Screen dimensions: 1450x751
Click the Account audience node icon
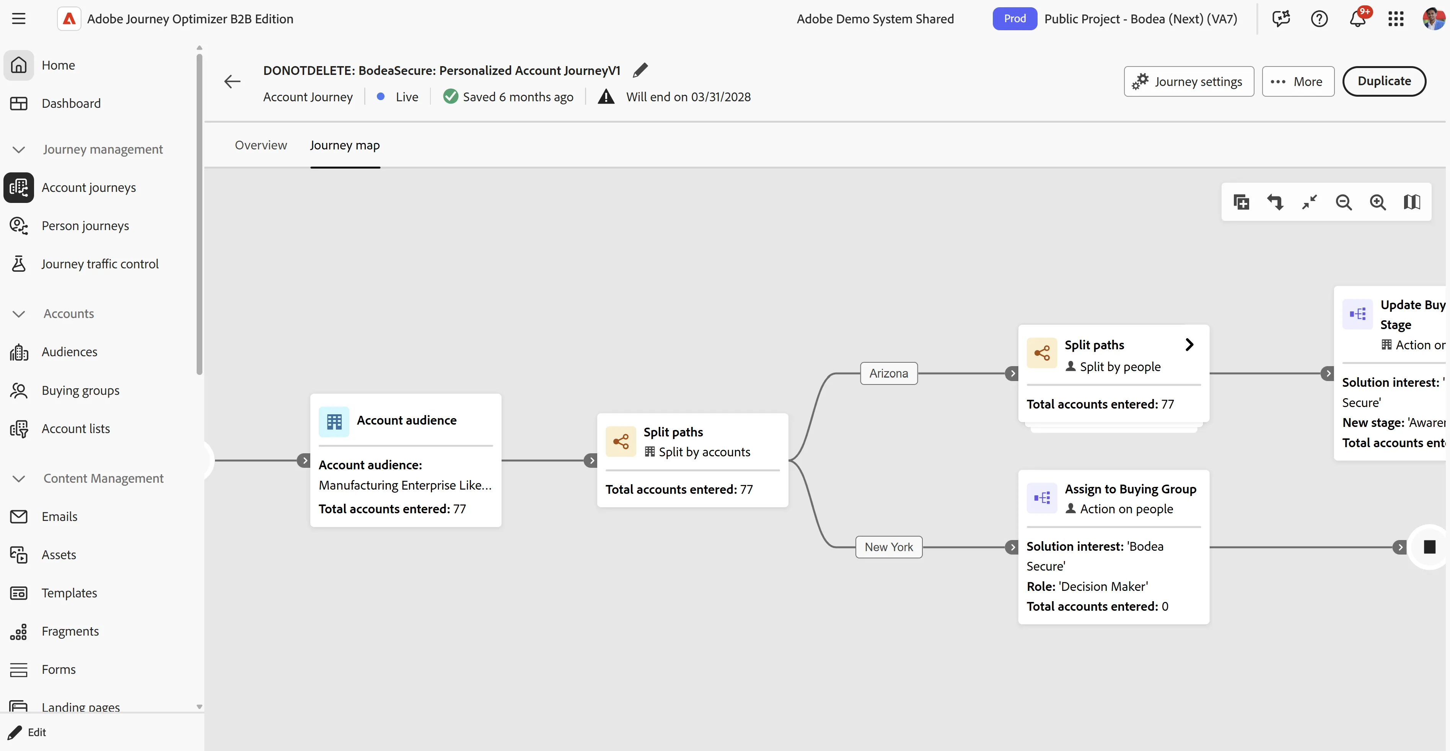coord(334,422)
